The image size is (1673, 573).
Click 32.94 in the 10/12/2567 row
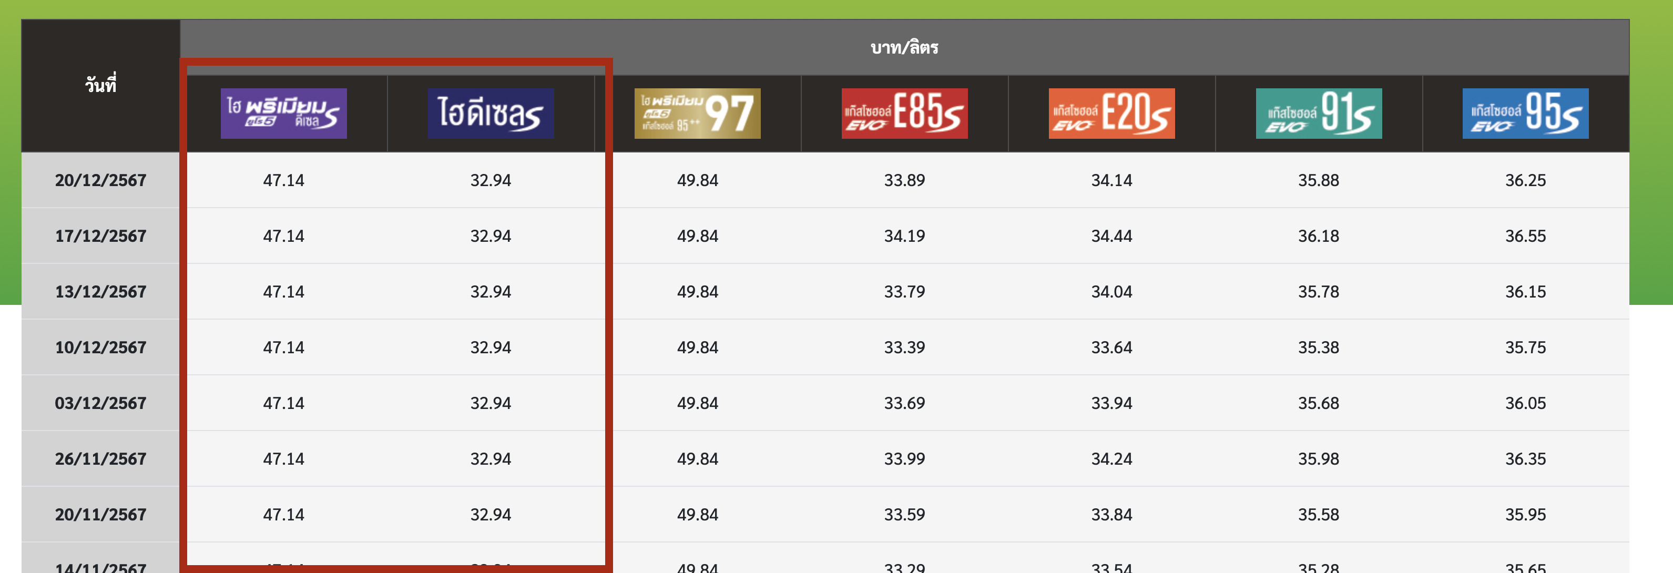click(x=491, y=347)
